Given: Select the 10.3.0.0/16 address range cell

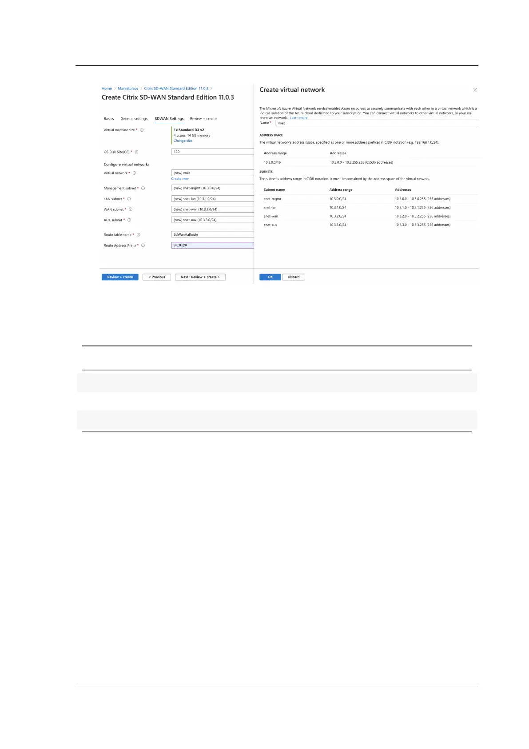Looking at the screenshot, I should point(272,162).
